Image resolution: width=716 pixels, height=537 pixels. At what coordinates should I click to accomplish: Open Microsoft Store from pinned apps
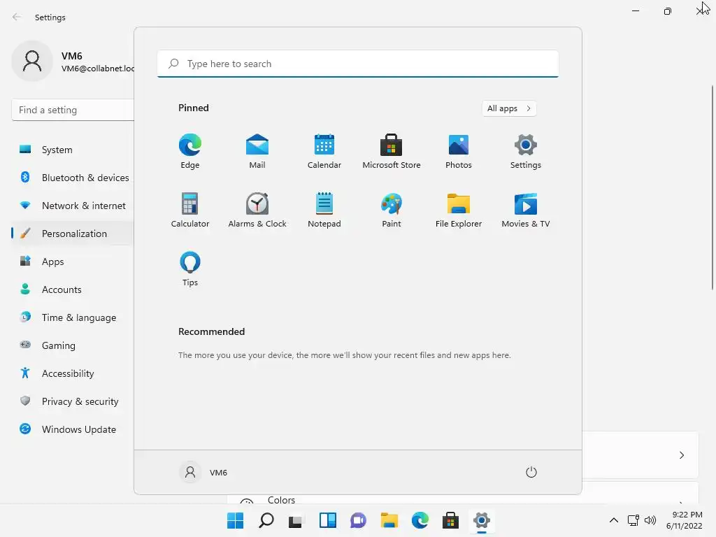tap(392, 152)
